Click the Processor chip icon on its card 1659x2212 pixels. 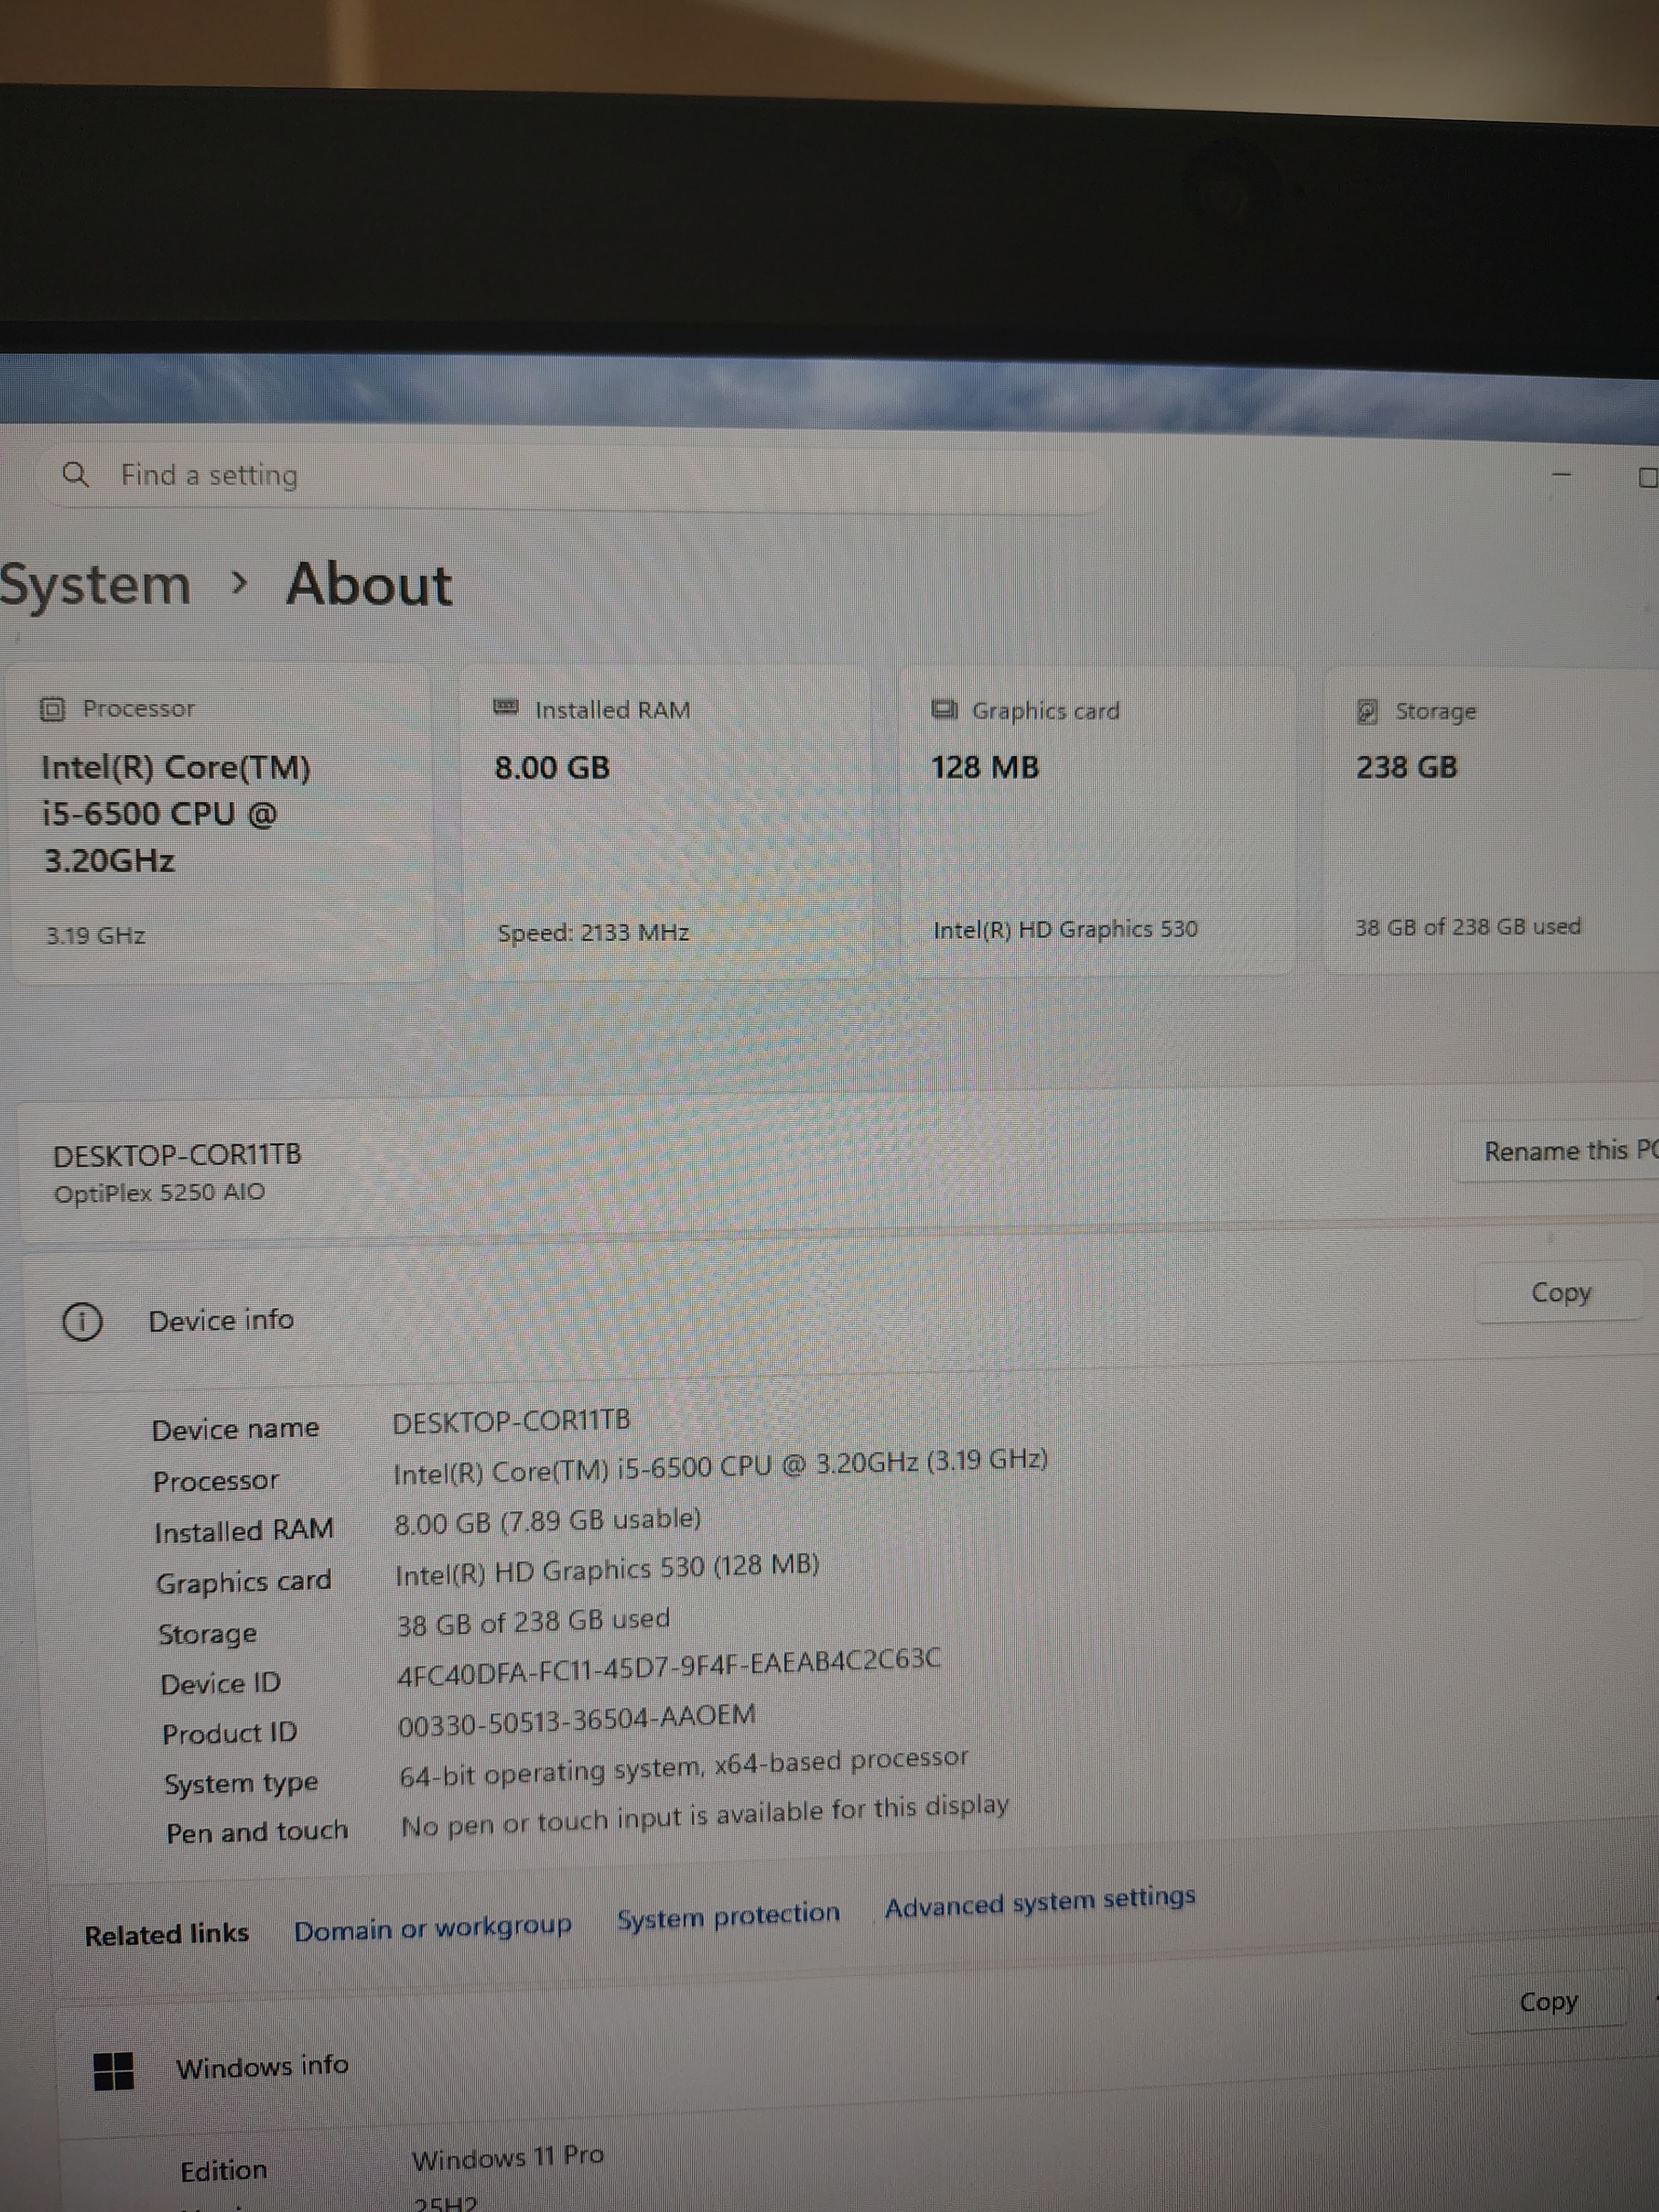[52, 709]
